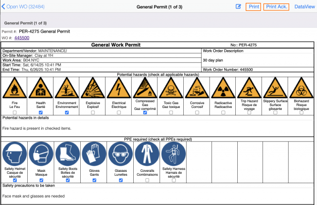
Task: Check the Radioactive hazard checkbox
Action: 223,112
